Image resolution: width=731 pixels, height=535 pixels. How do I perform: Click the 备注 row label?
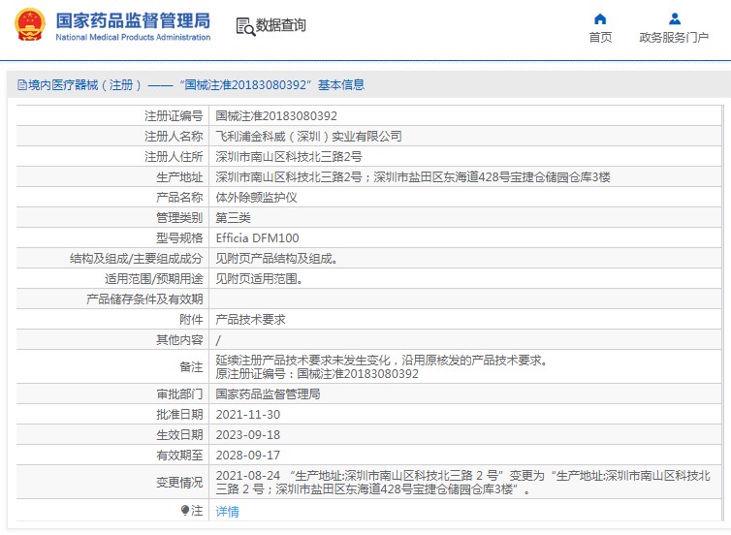(x=191, y=366)
